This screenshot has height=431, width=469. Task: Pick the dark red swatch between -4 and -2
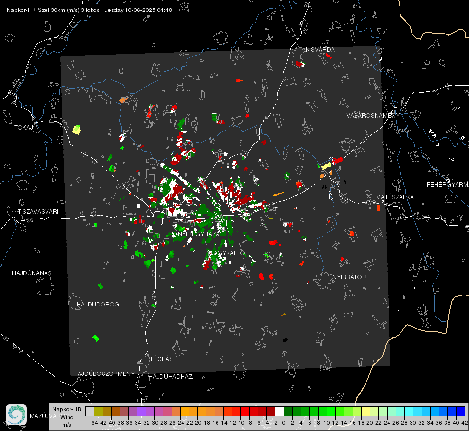coord(271,411)
